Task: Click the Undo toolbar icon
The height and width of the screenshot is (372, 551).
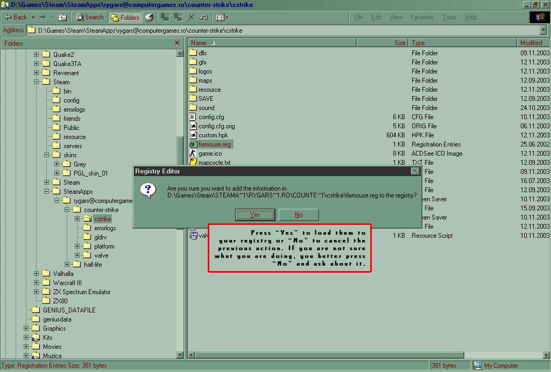Action: click(x=203, y=17)
